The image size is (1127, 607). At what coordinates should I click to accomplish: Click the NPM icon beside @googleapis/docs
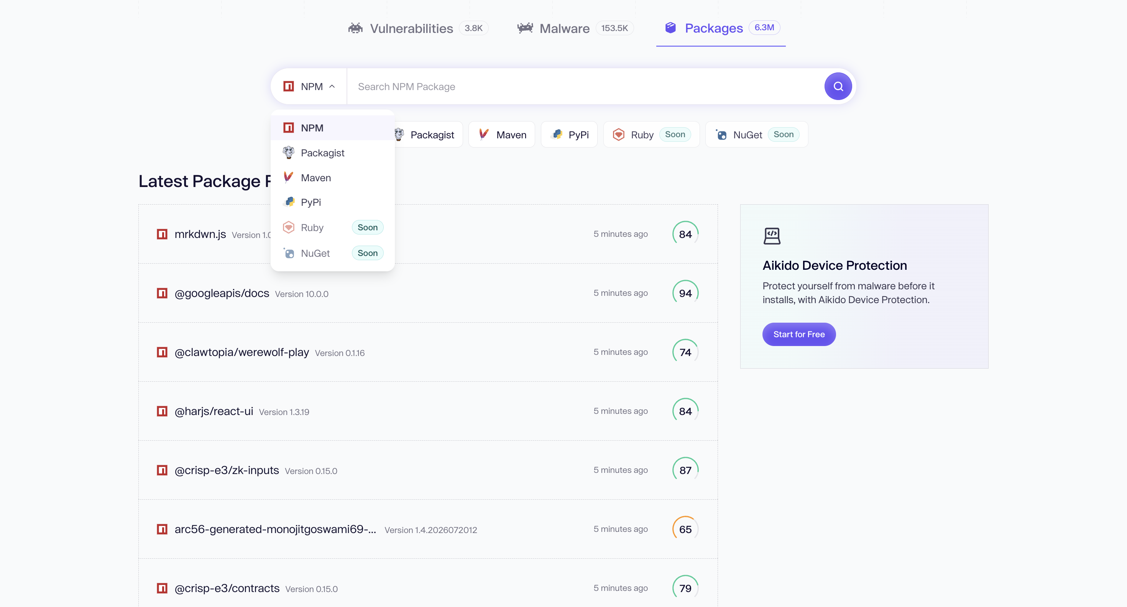tap(162, 293)
